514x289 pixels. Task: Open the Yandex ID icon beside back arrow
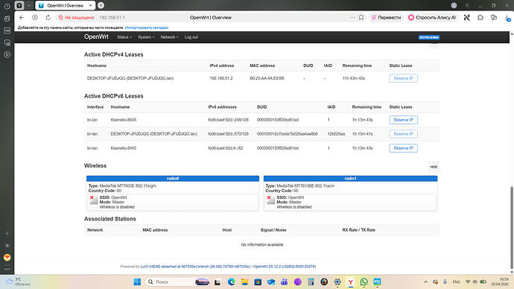click(x=35, y=17)
